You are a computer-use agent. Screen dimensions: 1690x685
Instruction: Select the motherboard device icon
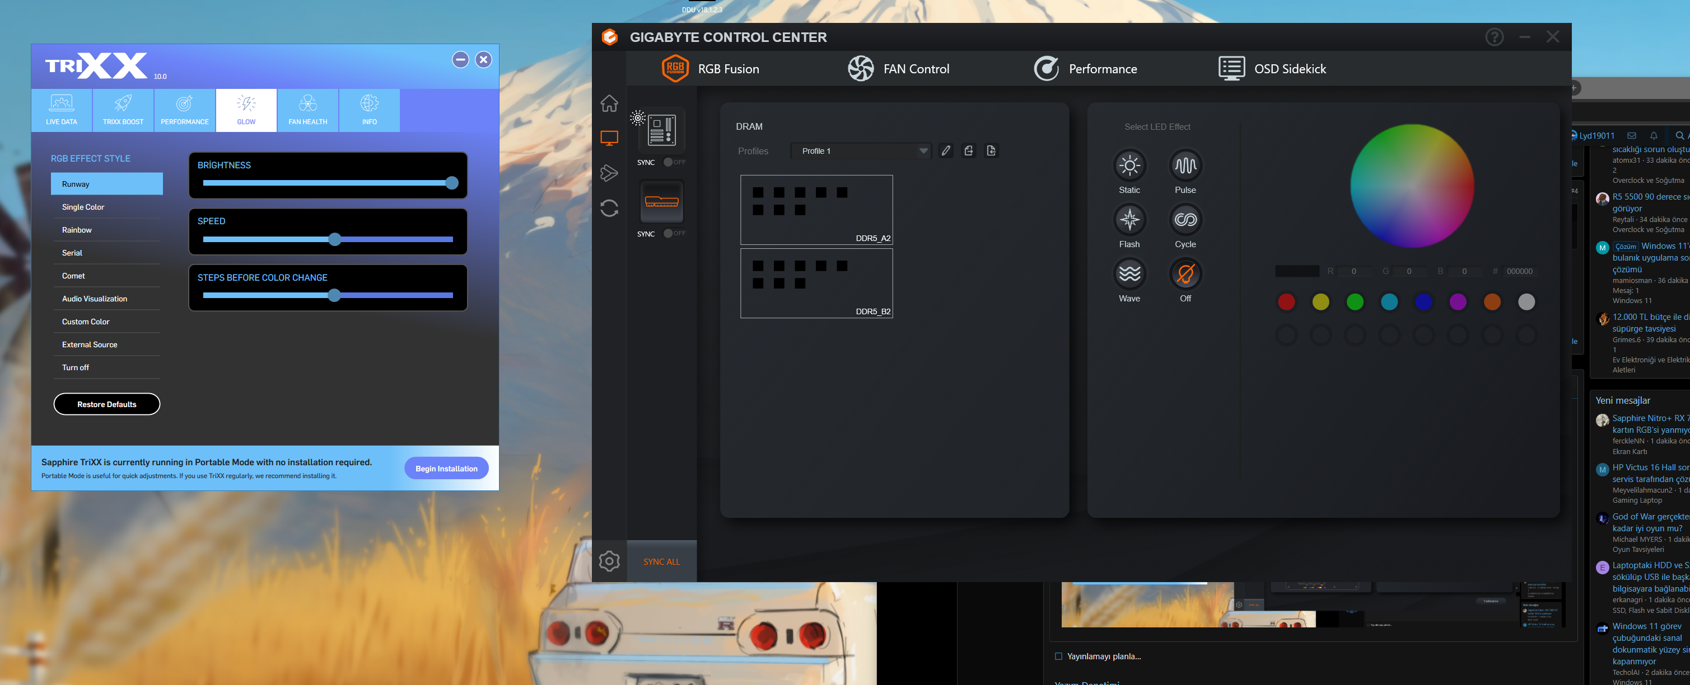tap(662, 130)
